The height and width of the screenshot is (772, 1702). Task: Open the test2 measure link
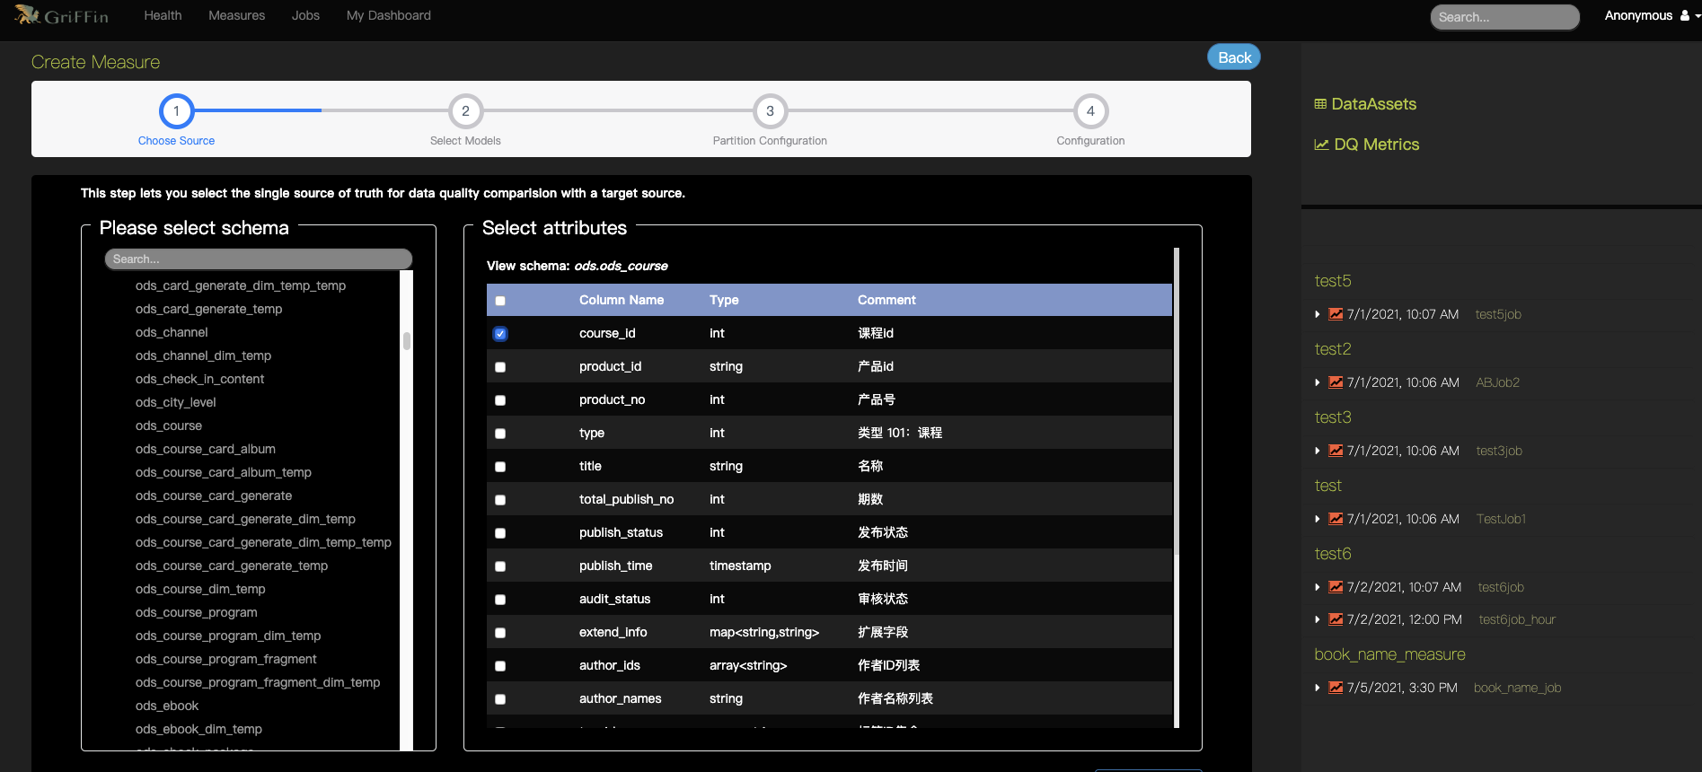pyautogui.click(x=1333, y=349)
